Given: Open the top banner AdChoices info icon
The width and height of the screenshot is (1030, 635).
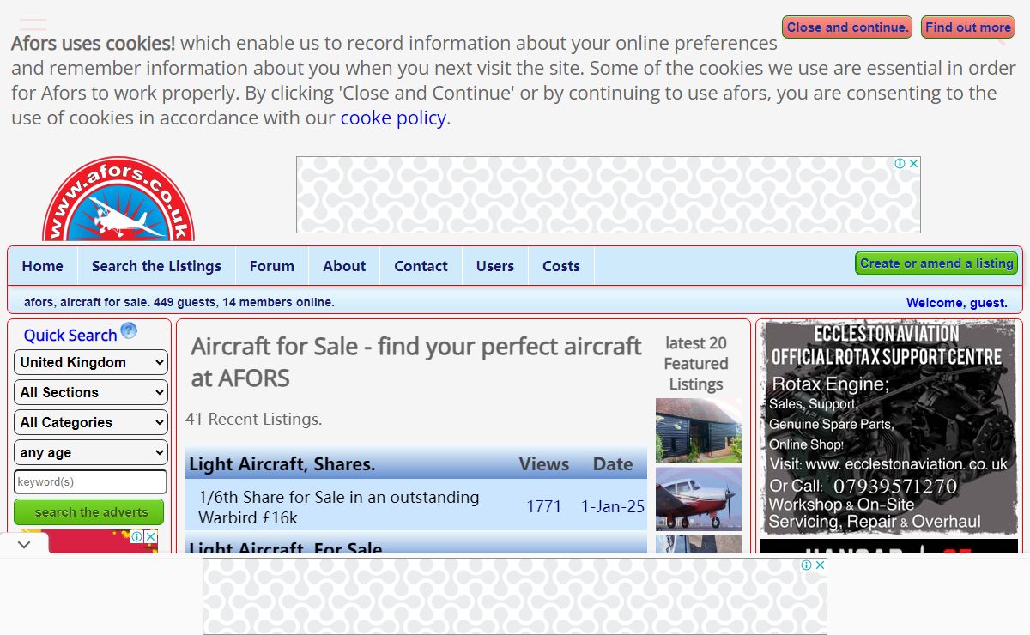Looking at the screenshot, I should [x=900, y=163].
